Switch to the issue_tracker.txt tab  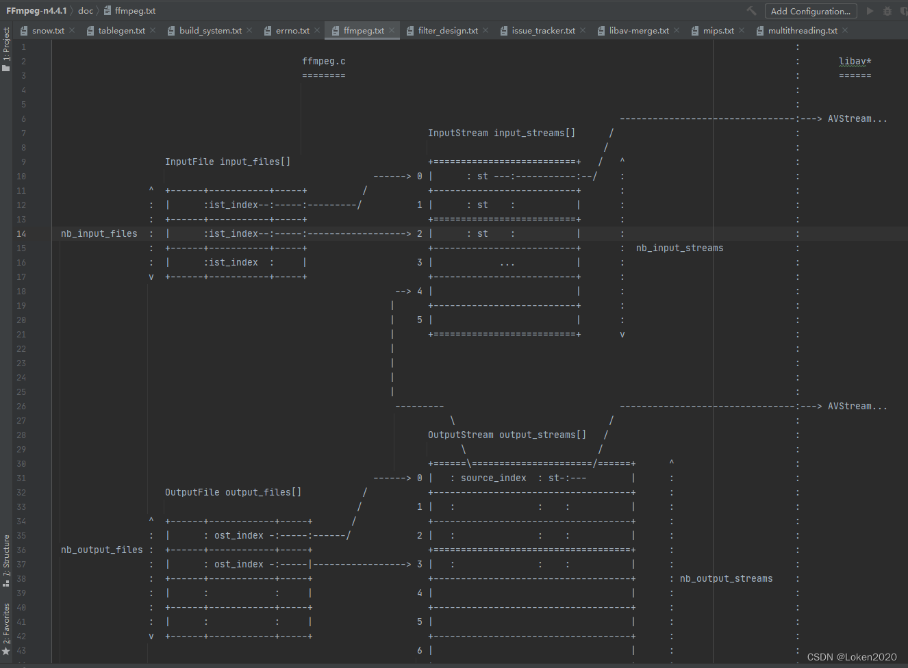coord(543,31)
